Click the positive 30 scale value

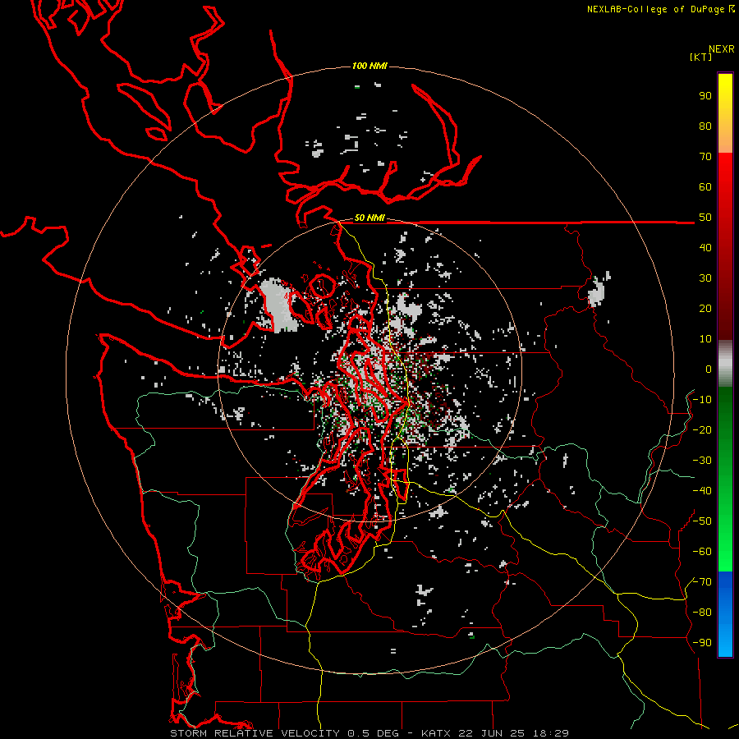(705, 278)
